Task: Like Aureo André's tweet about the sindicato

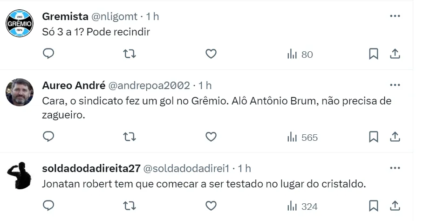Action: click(x=211, y=137)
